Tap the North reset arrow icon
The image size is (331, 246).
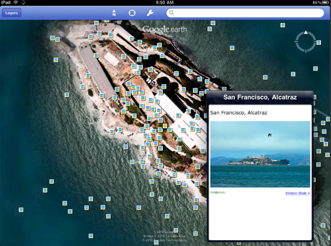(x=114, y=13)
